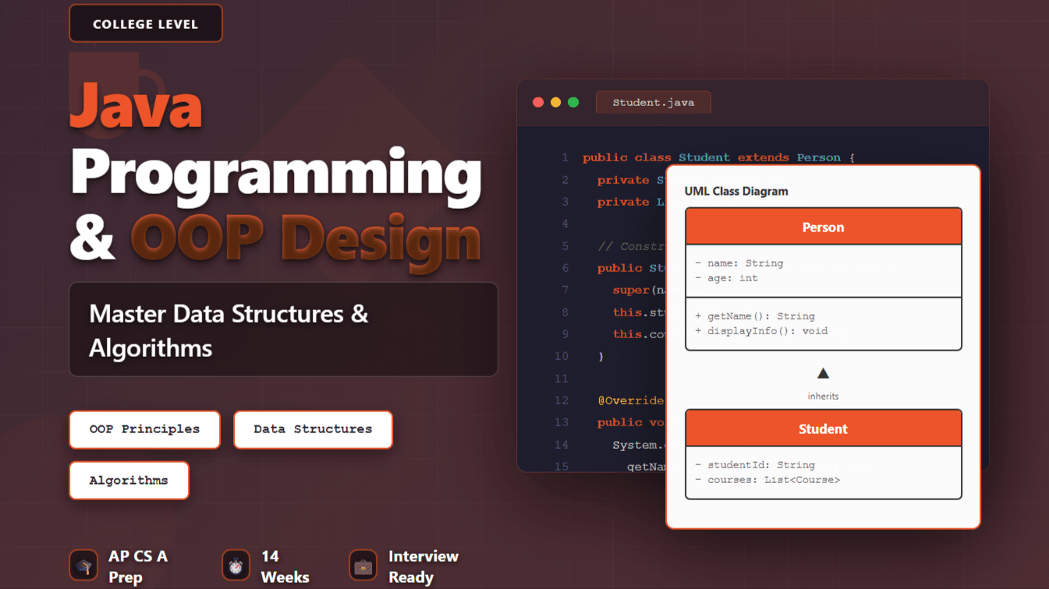Toggle the Algorithms tag
Viewport: 1049px width, 589px height.
click(x=129, y=480)
